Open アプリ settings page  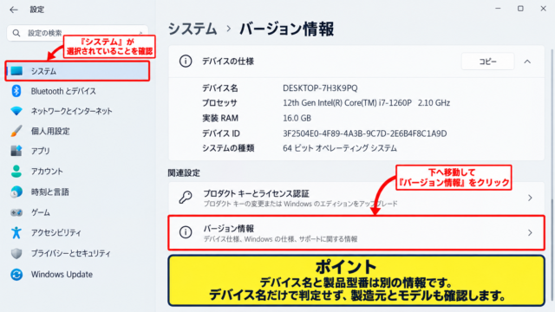tap(41, 151)
